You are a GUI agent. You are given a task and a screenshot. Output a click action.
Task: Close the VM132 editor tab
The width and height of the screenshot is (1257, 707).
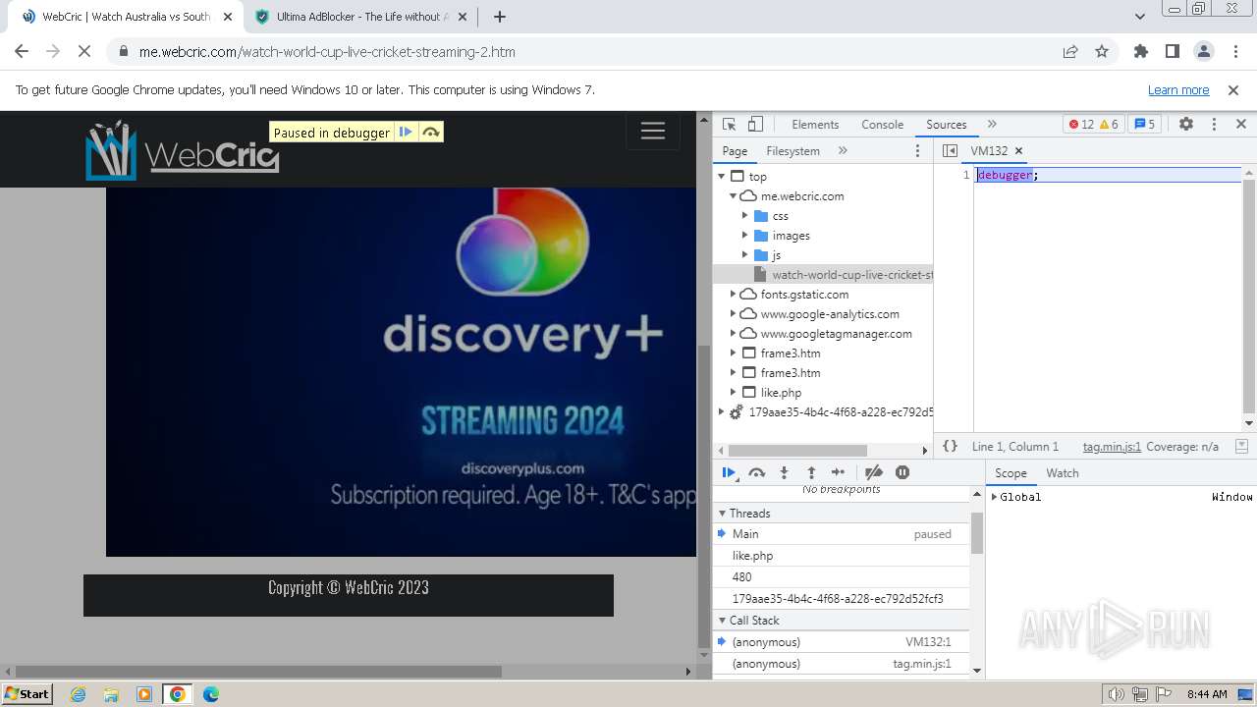coord(1018,151)
